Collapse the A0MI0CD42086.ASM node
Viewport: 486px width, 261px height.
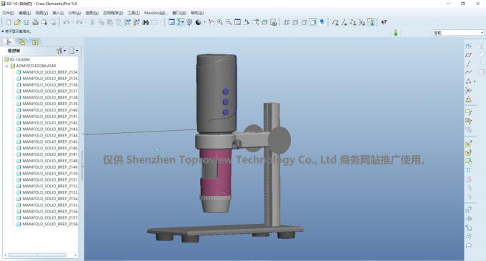point(6,66)
